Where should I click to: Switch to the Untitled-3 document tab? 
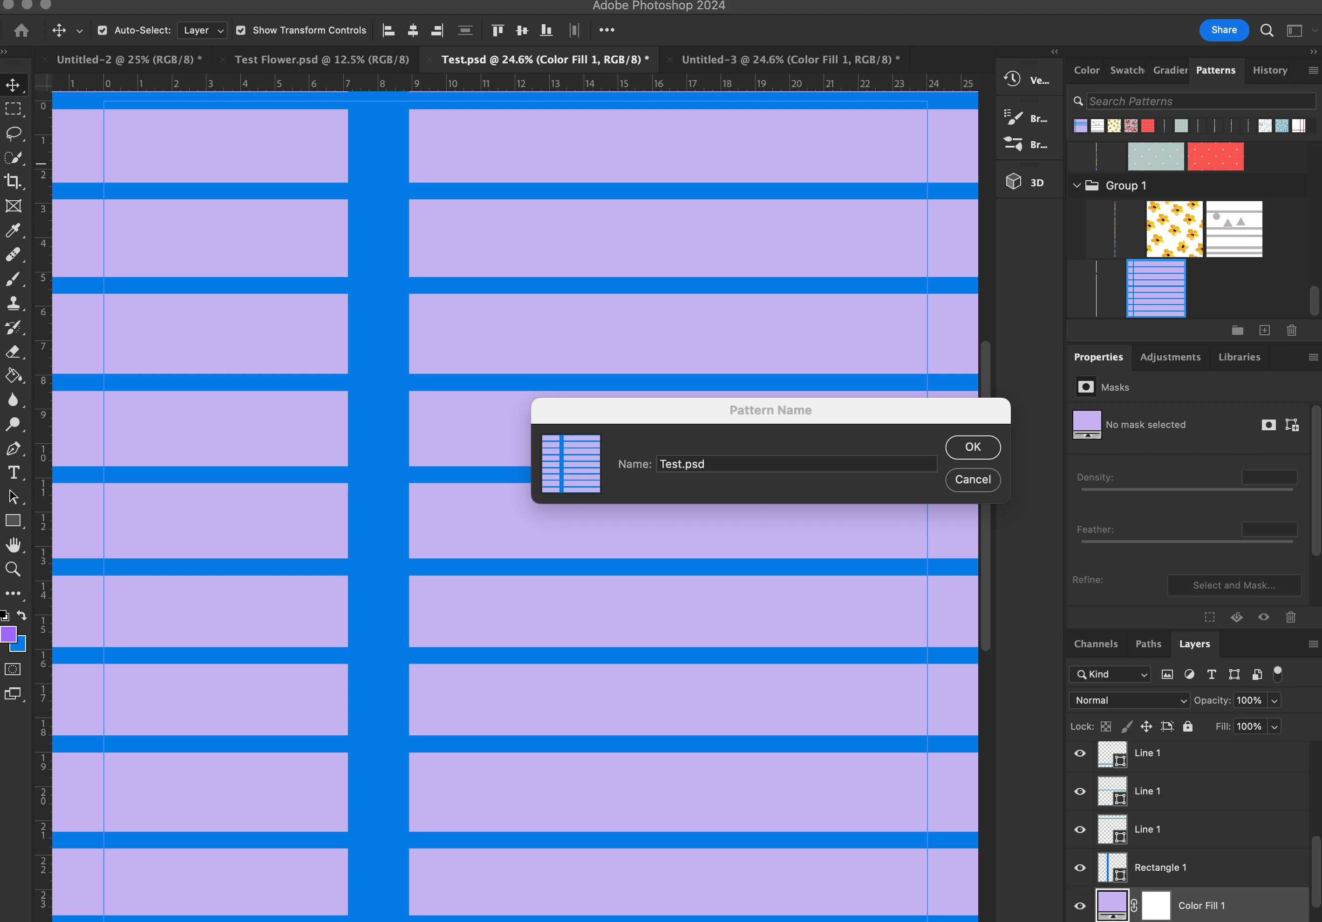790,59
